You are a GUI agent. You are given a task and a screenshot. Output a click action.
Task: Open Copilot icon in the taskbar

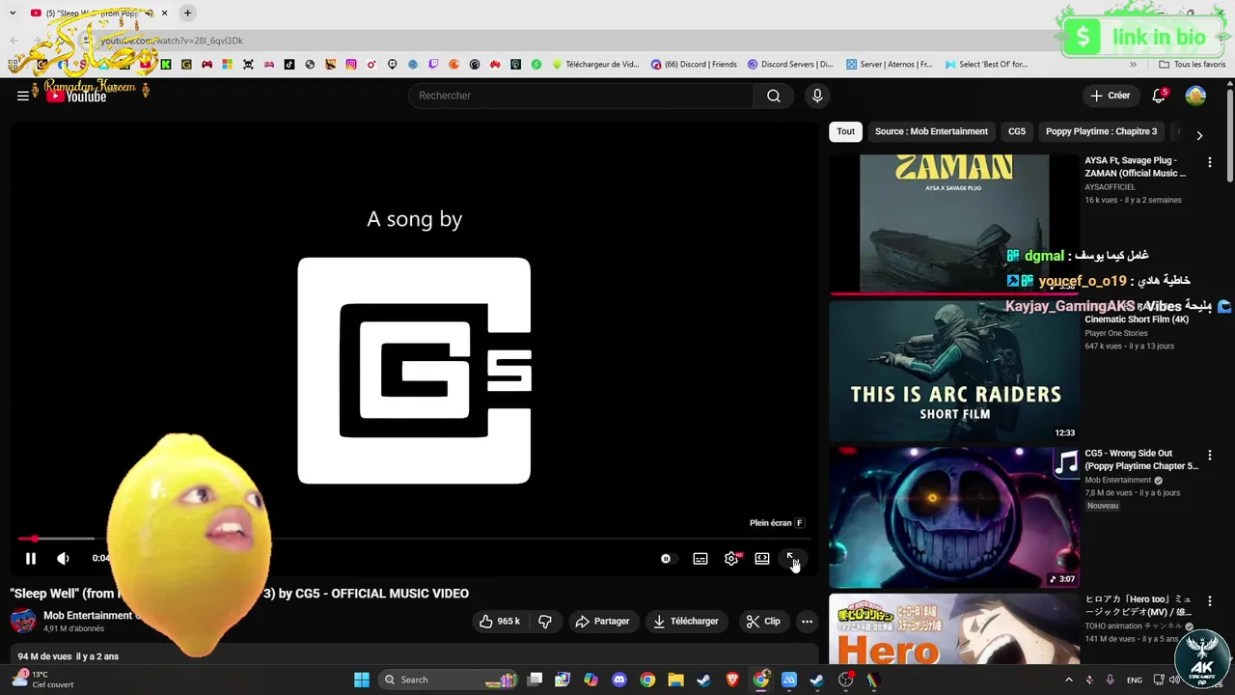click(591, 680)
